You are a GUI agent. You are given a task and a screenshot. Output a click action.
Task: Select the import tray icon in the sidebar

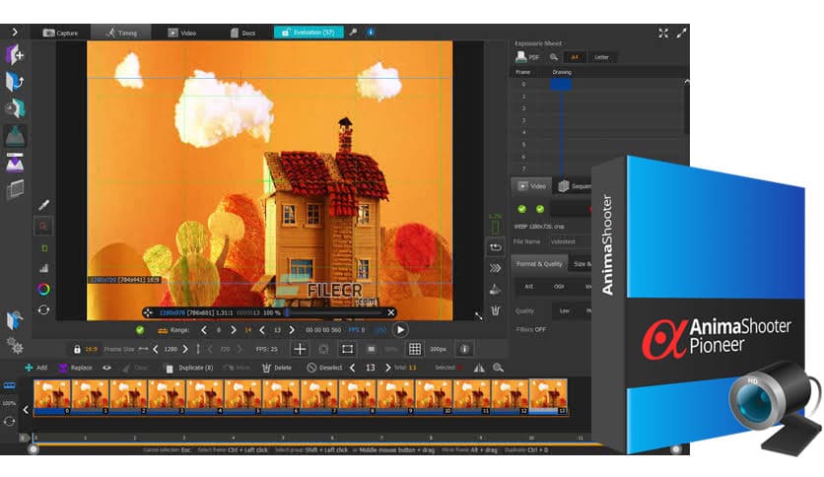pyautogui.click(x=15, y=136)
